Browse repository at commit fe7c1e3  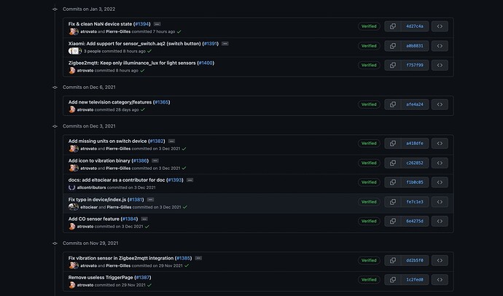pyautogui.click(x=440, y=202)
